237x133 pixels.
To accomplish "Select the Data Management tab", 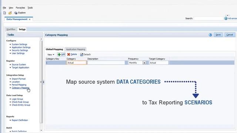I will click(17, 19).
